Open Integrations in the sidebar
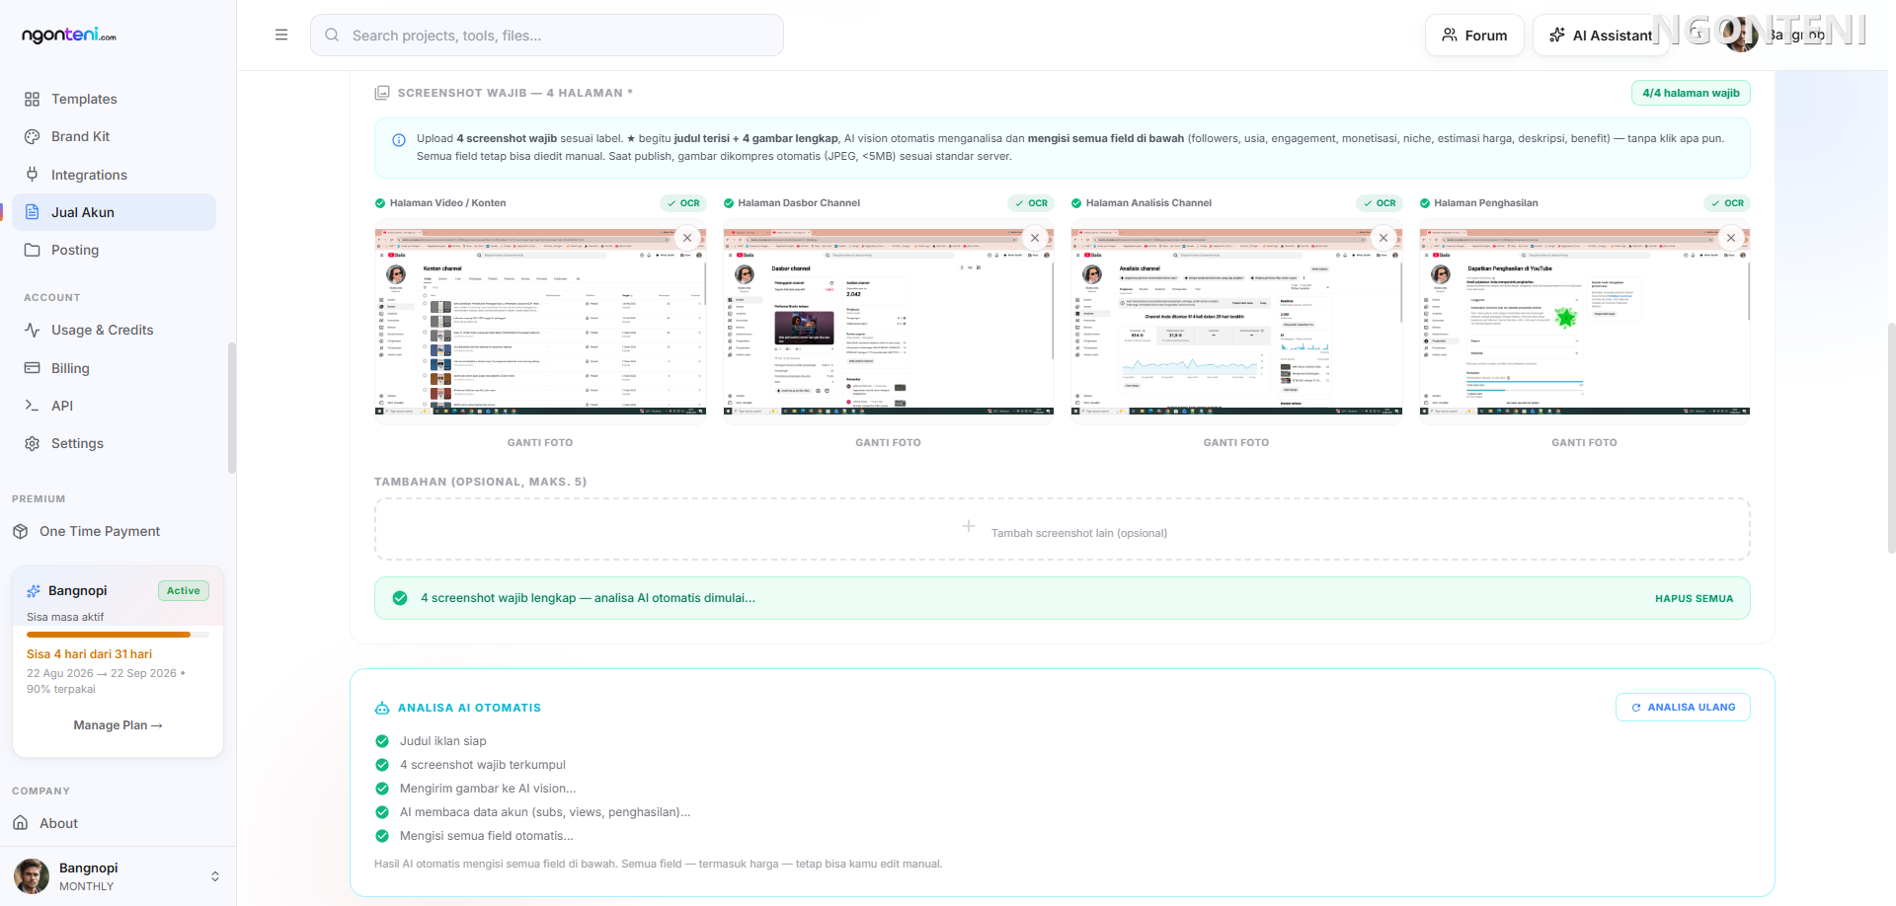 pyautogui.click(x=115, y=175)
